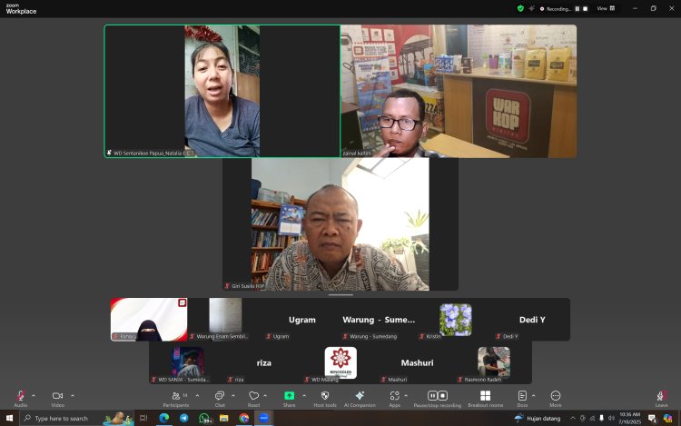The width and height of the screenshot is (681, 426).
Task: Open the Participants panel
Action: coord(175,396)
